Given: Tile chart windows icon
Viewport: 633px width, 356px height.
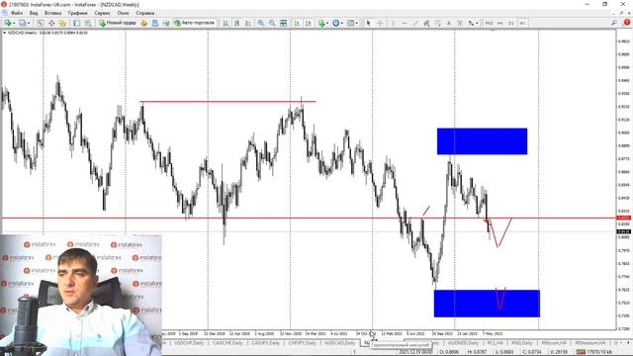Looking at the screenshot, I should (x=284, y=23).
